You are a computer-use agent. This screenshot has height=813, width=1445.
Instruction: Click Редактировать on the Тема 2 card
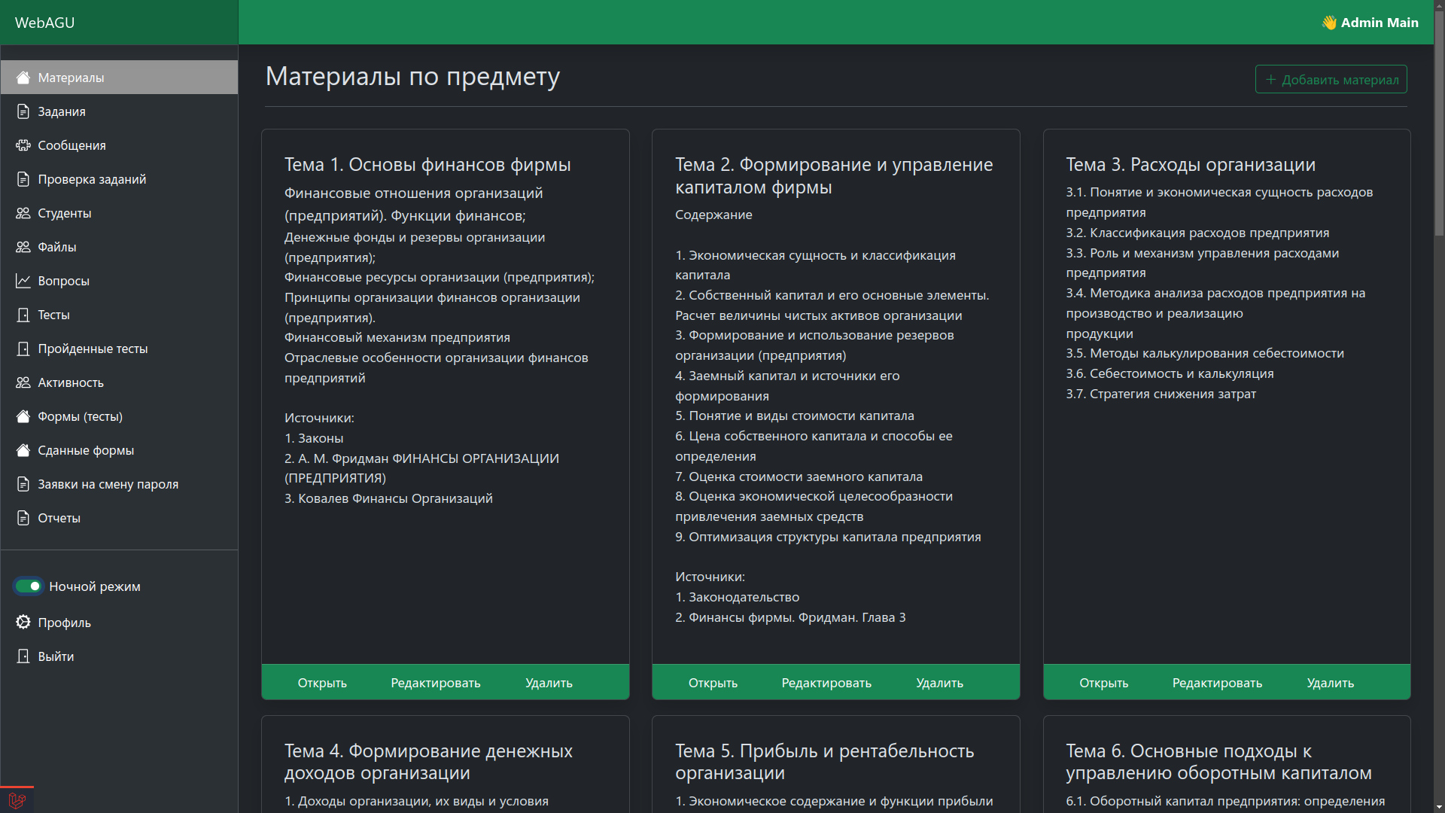pyautogui.click(x=826, y=683)
